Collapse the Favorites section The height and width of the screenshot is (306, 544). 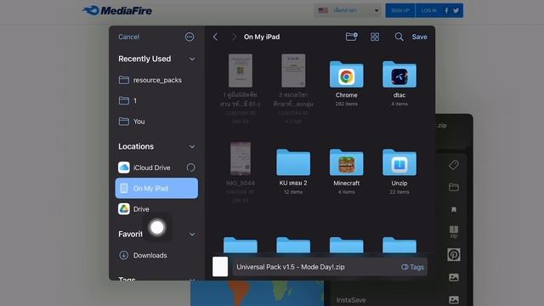click(x=192, y=235)
